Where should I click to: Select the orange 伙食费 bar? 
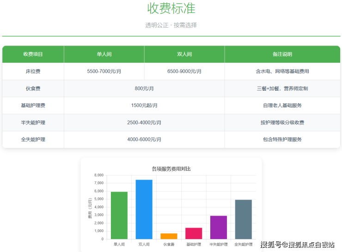pyautogui.click(x=169, y=236)
